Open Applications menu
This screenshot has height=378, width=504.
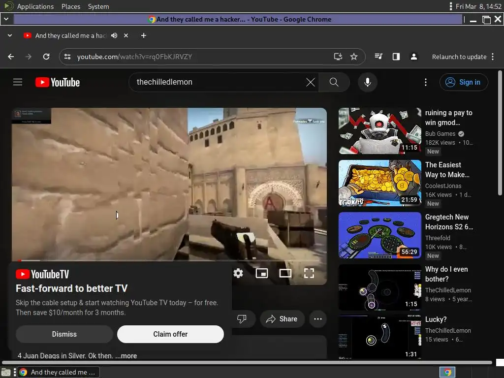pyautogui.click(x=35, y=6)
